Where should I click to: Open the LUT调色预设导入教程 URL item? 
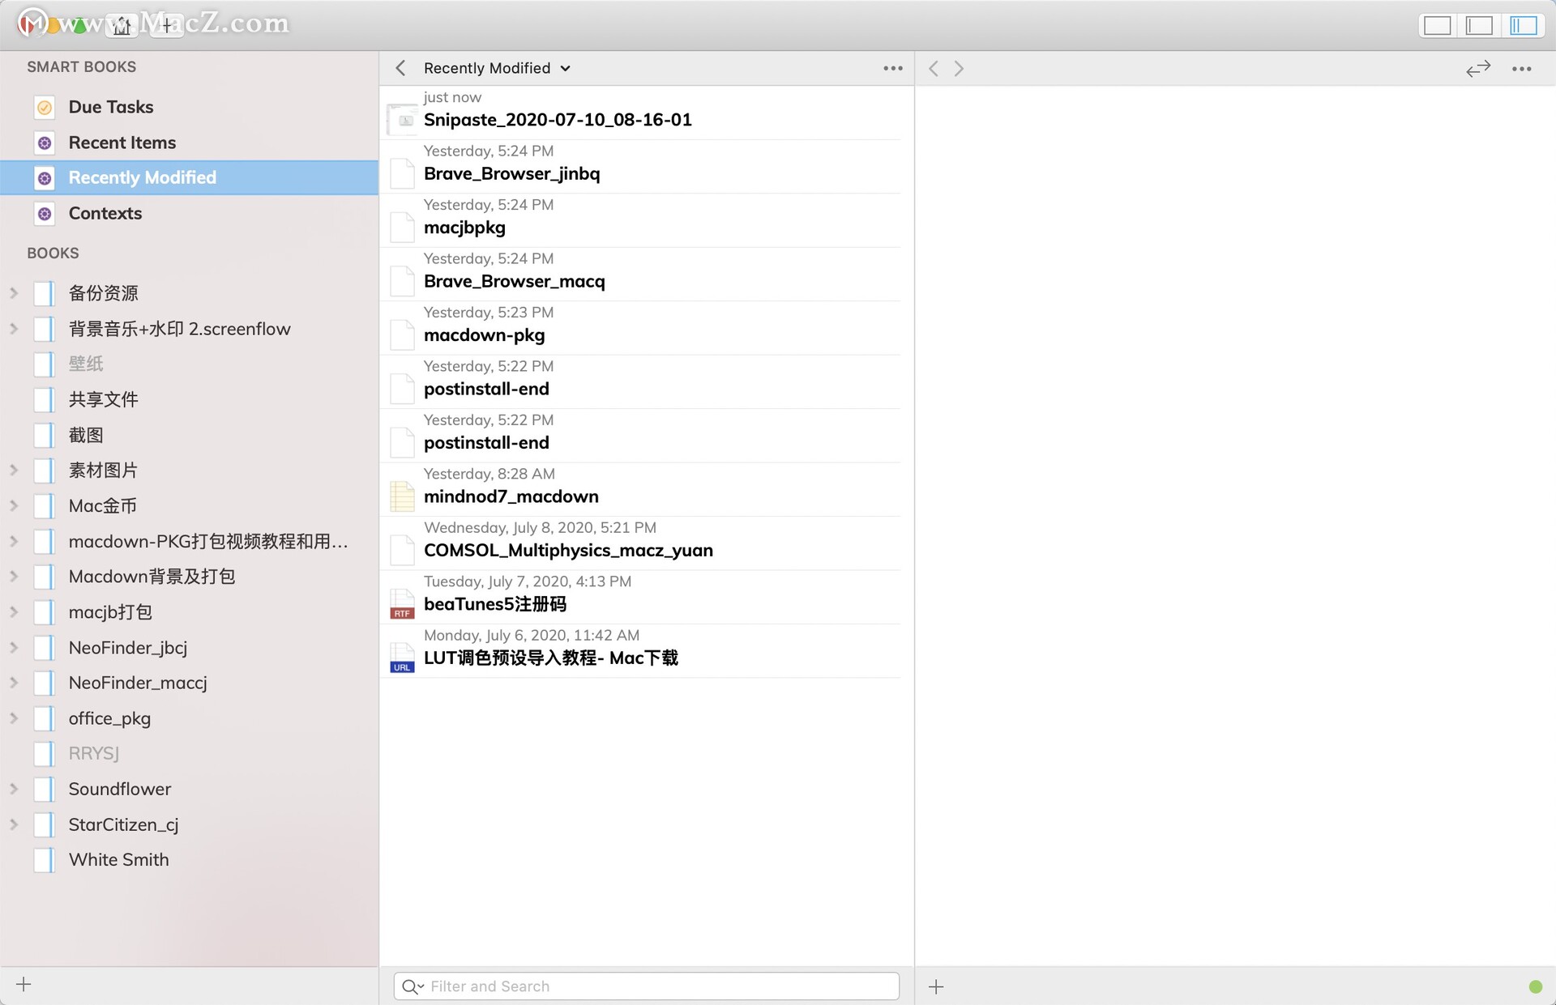tap(640, 650)
